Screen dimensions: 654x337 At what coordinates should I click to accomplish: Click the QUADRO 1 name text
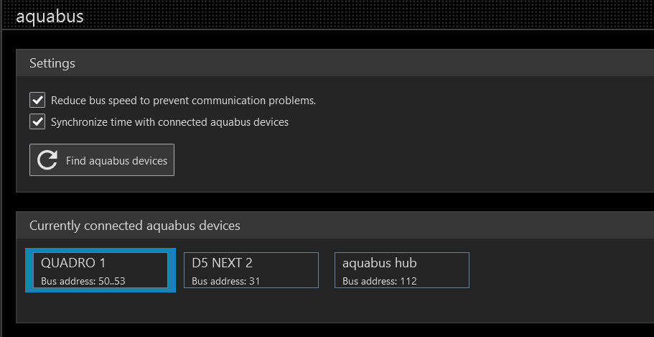[73, 263]
